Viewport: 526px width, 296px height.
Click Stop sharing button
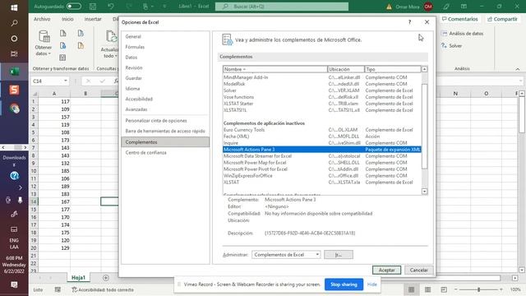[344, 284]
